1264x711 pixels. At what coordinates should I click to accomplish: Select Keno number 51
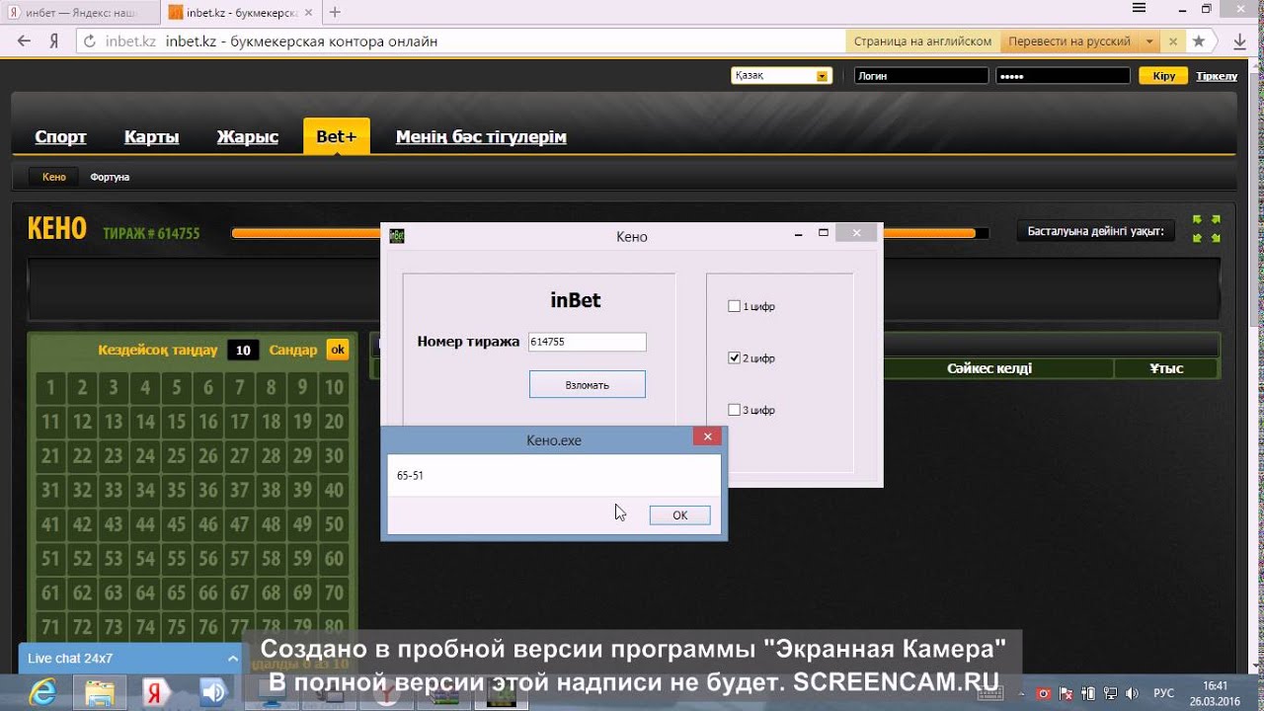(x=50, y=559)
